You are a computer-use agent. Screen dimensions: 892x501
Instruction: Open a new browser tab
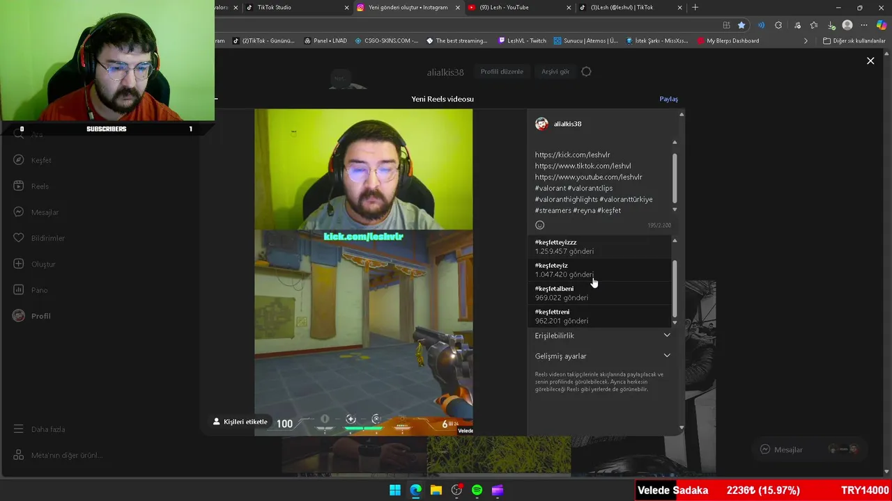695,8
